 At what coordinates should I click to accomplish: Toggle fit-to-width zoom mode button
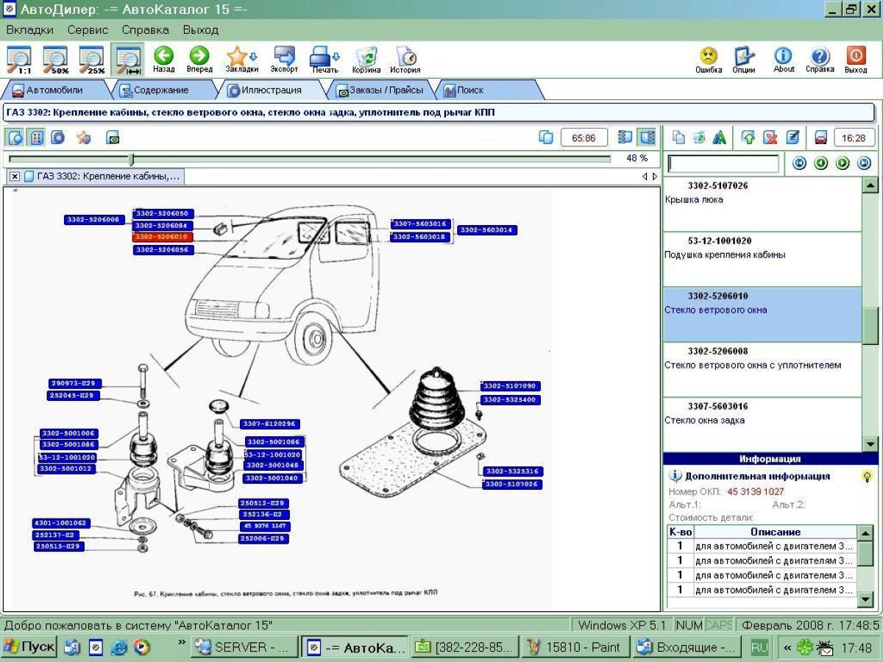129,59
